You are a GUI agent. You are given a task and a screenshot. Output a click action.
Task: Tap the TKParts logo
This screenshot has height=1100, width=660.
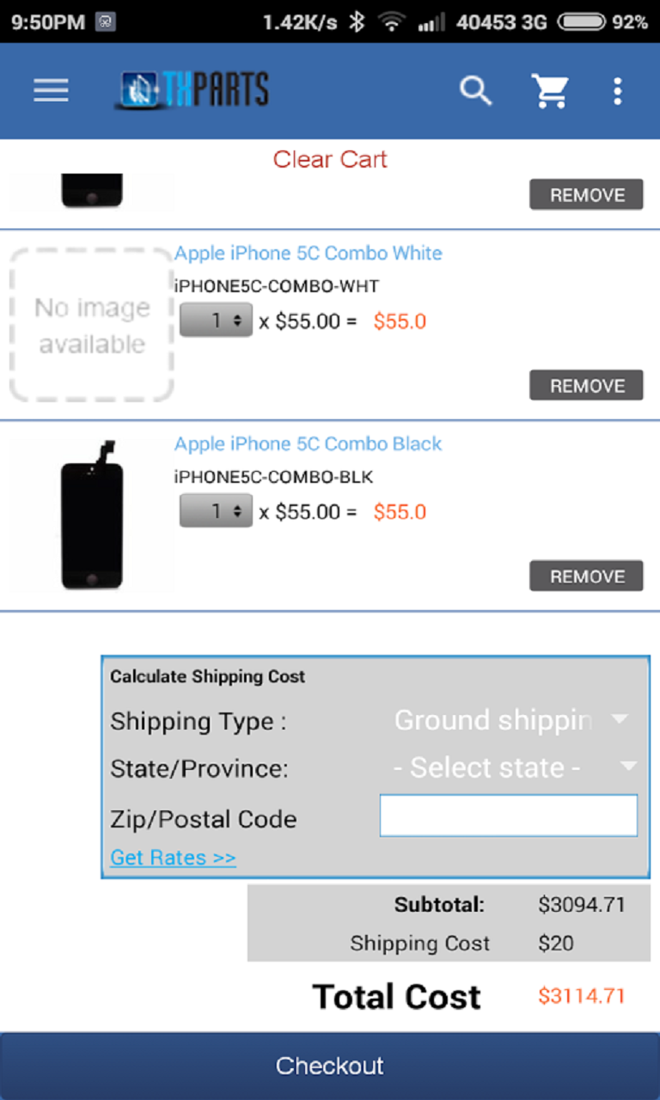(x=192, y=90)
